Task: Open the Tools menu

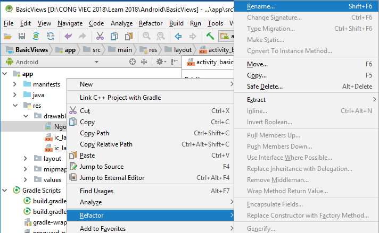Action: click(x=215, y=23)
